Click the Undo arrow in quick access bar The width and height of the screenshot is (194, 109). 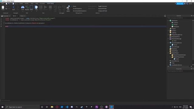point(9,4)
